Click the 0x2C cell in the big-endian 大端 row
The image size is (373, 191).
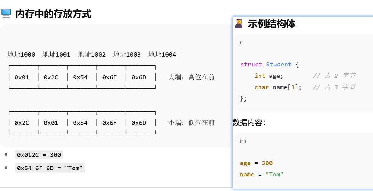pos(51,77)
